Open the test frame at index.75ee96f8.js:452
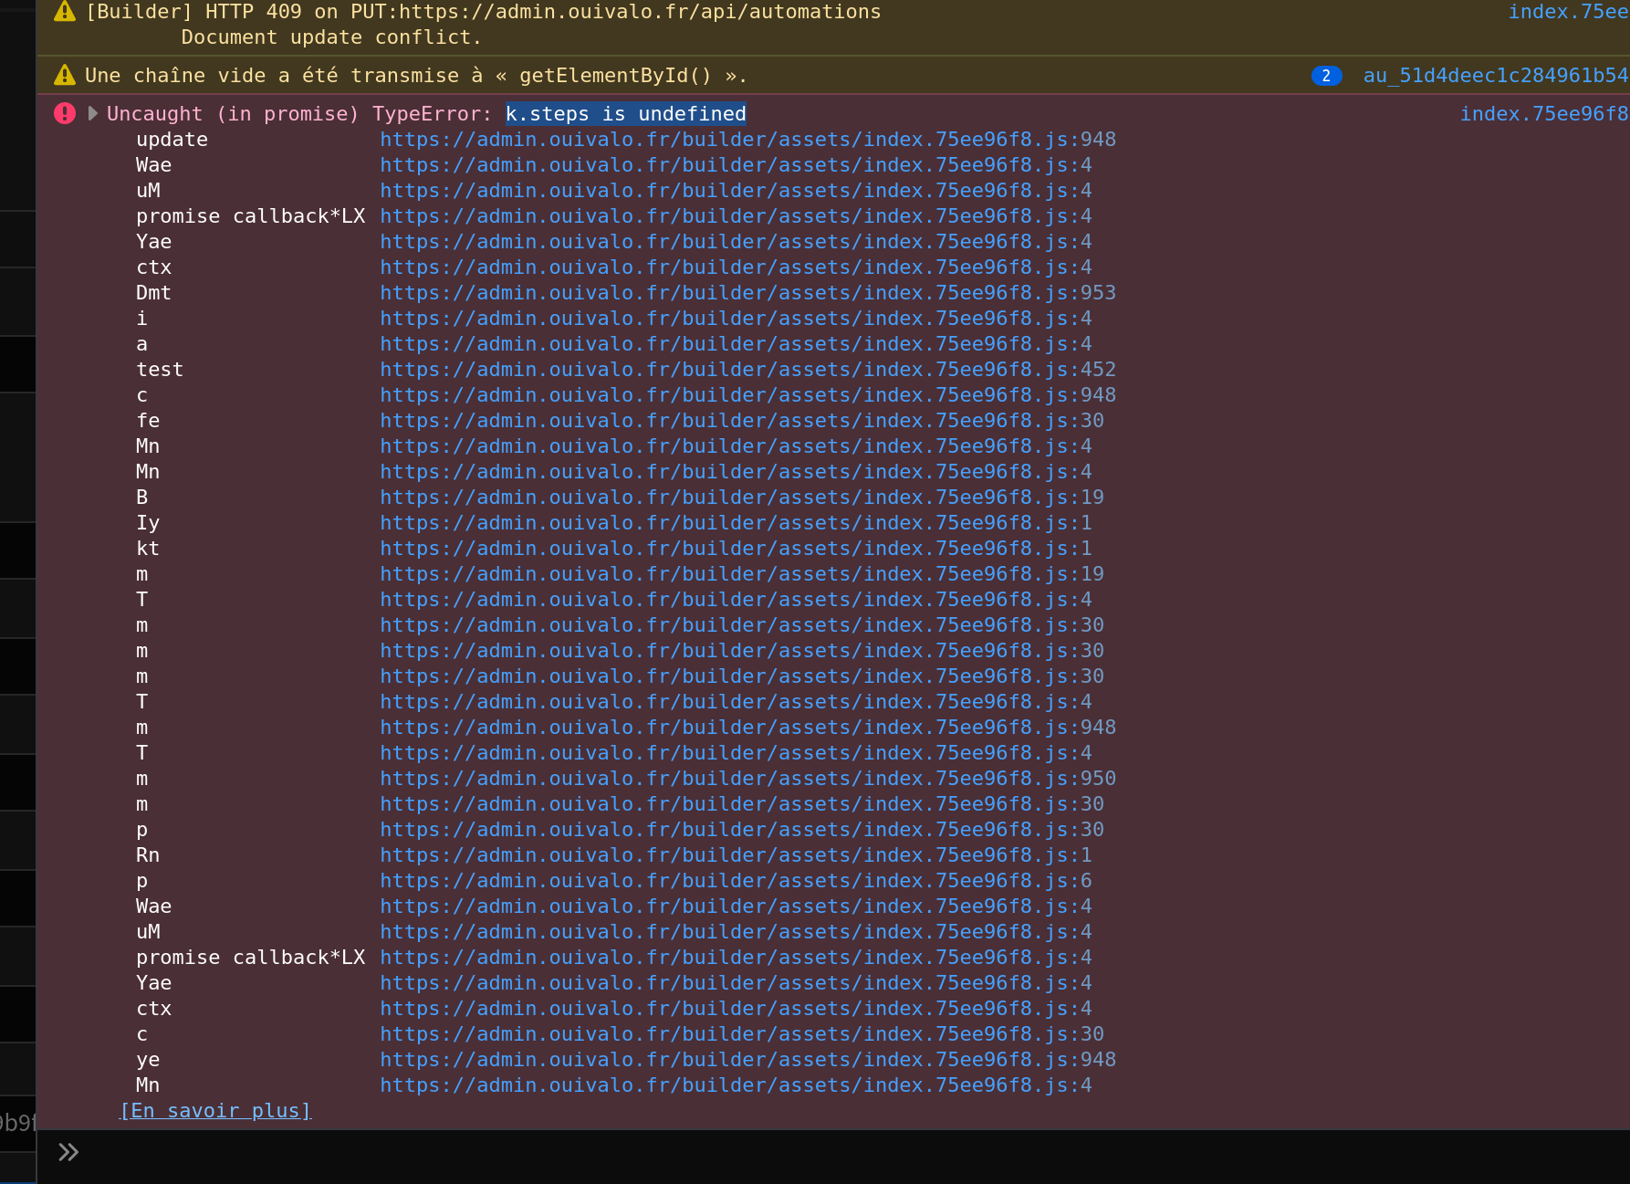This screenshot has width=1630, height=1184. tap(747, 369)
